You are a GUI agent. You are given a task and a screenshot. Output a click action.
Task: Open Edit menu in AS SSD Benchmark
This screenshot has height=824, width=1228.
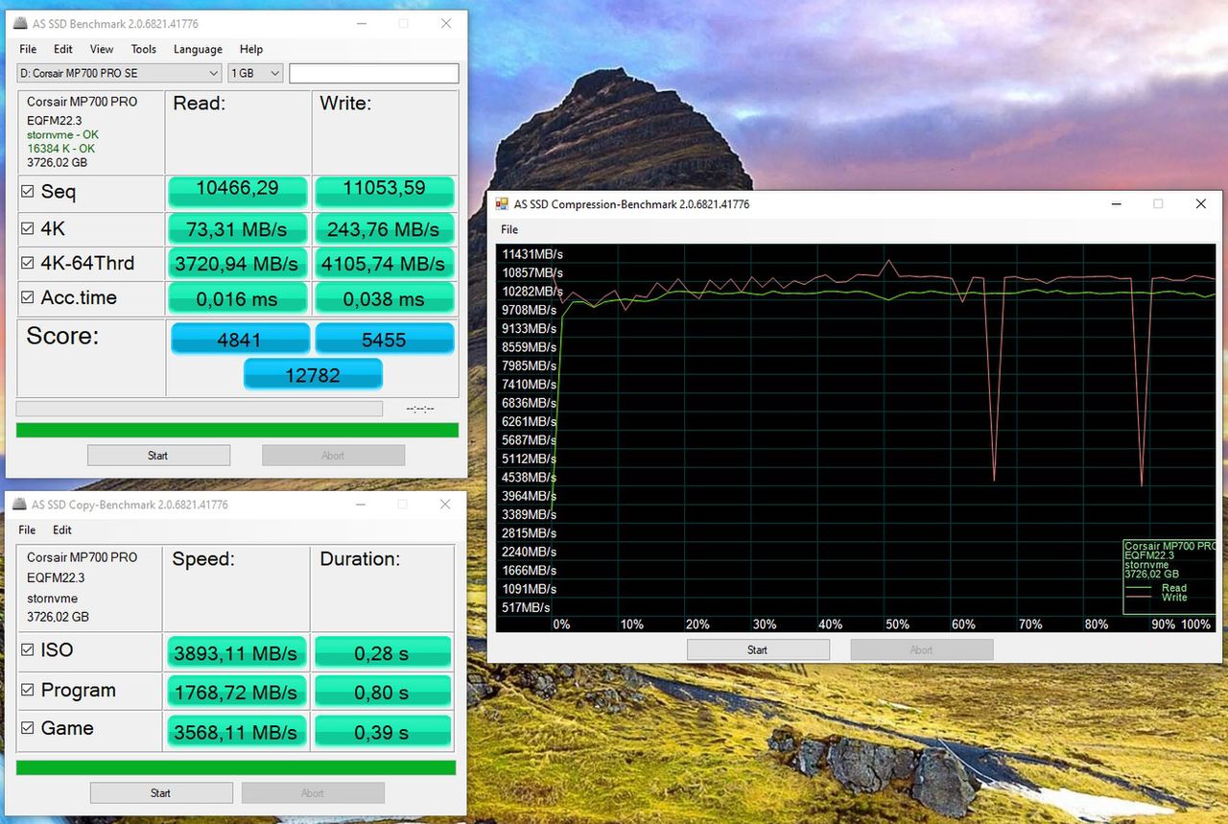click(63, 49)
